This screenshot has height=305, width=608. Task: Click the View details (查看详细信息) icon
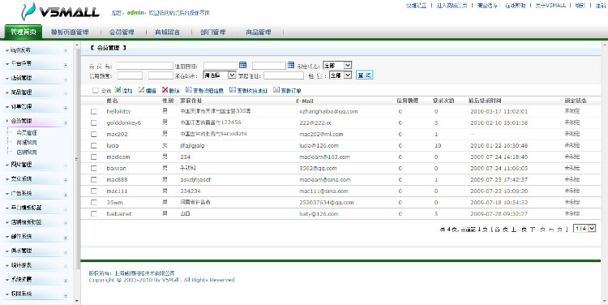point(189,90)
